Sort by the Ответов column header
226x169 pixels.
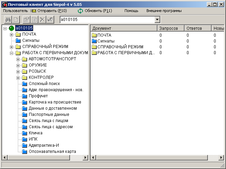(x=198, y=28)
